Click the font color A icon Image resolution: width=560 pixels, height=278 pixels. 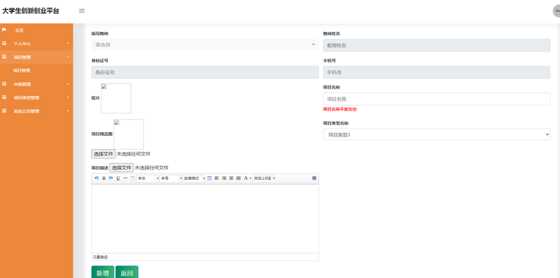246,178
